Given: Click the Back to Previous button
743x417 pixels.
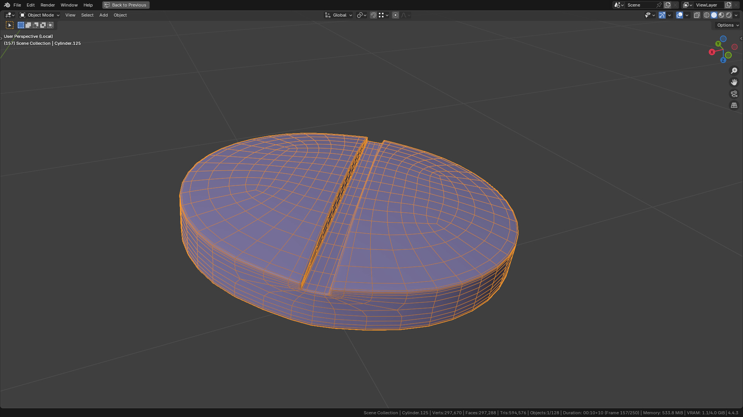Looking at the screenshot, I should coord(126,5).
